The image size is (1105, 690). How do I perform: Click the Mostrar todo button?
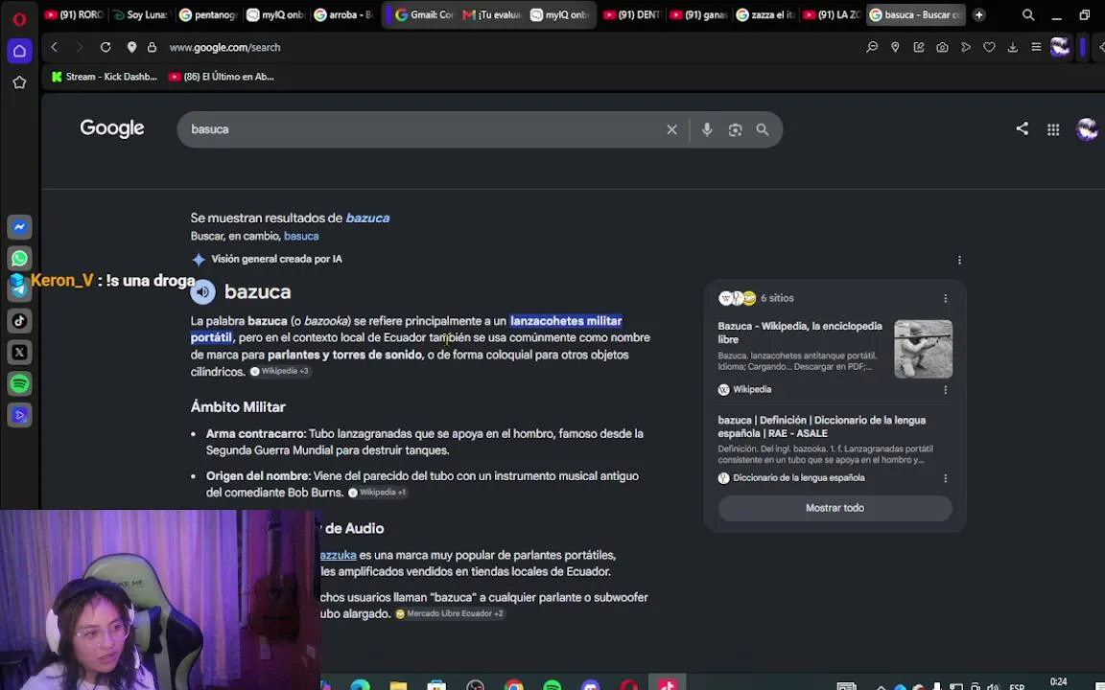(835, 508)
